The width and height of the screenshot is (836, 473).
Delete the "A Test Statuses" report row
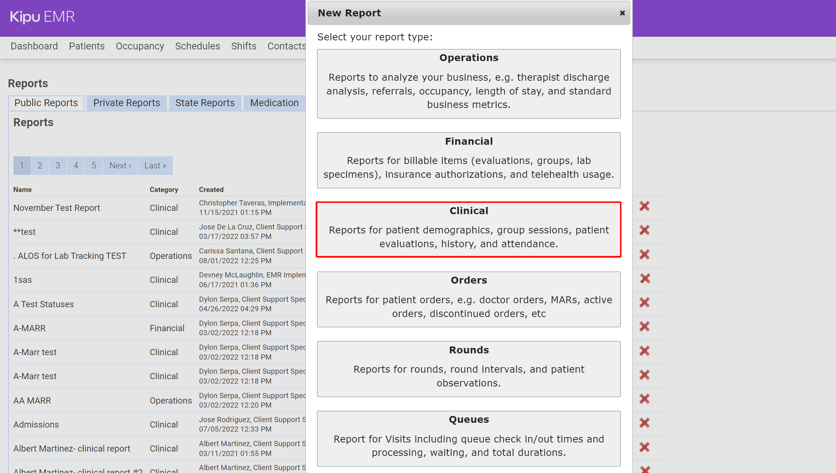(644, 302)
